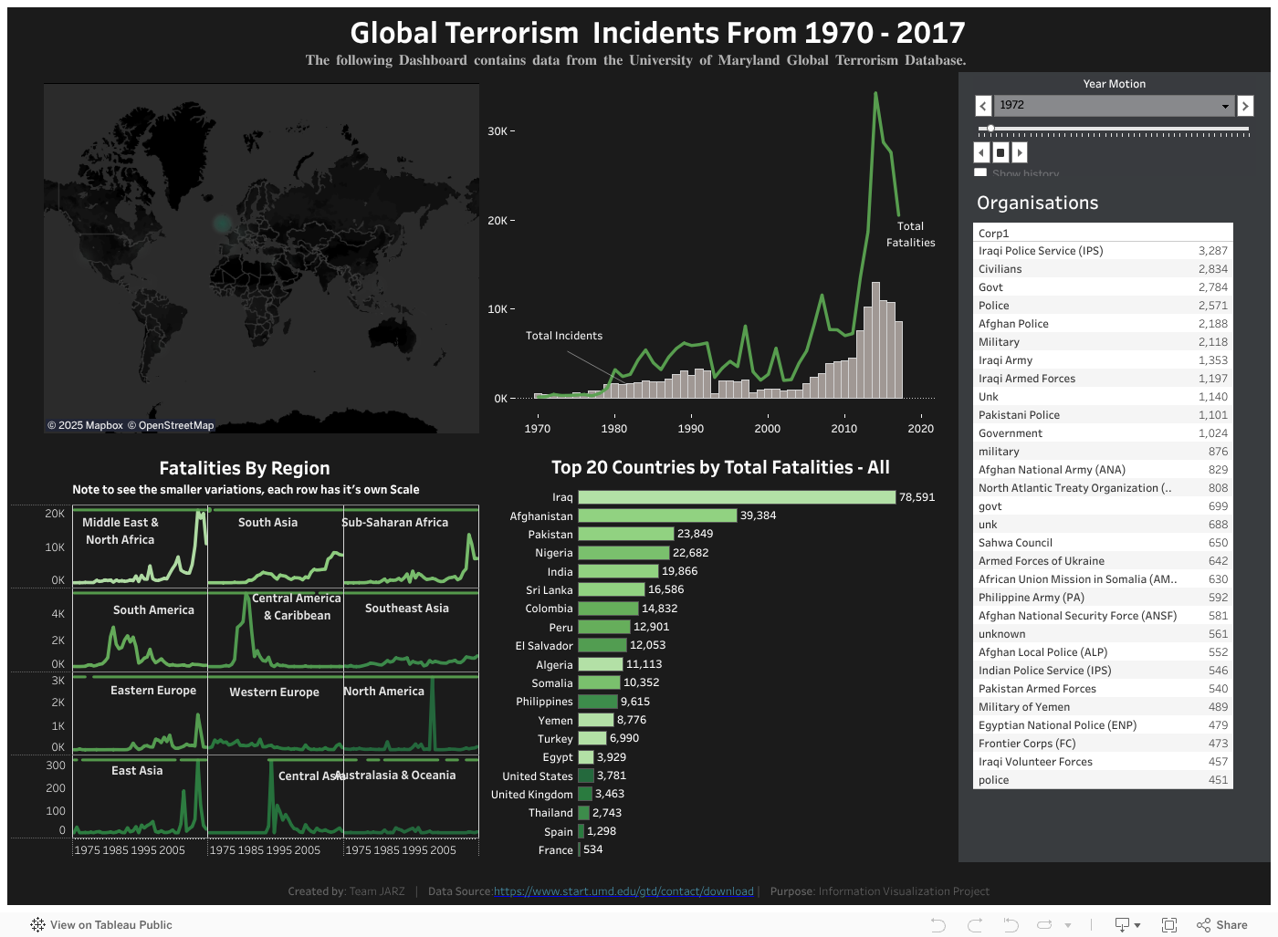Click the Revert icon in bottom toolbar

(1011, 925)
